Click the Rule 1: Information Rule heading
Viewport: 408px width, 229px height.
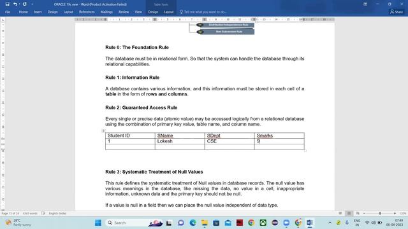coord(132,78)
